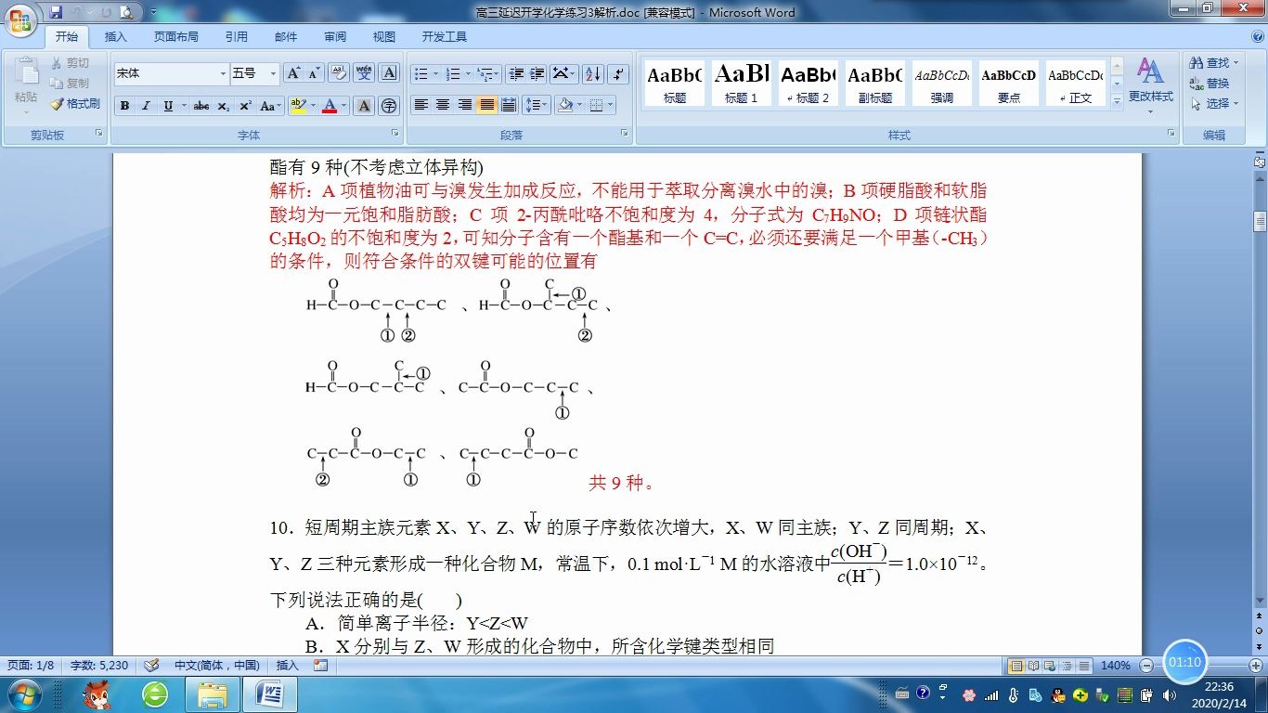Click the Format Painter (格式刷) button
This screenshot has width=1268, height=713.
[75, 104]
